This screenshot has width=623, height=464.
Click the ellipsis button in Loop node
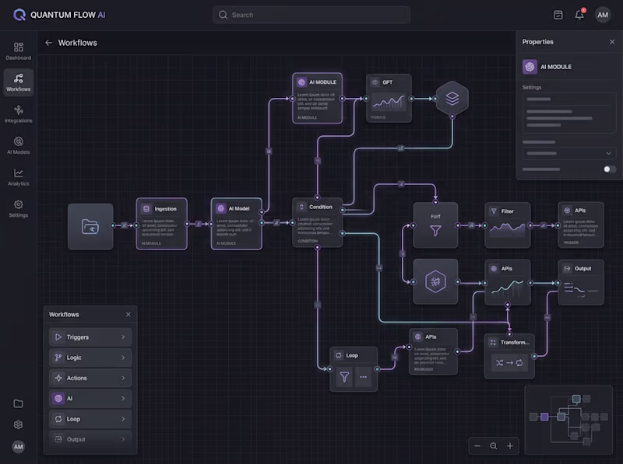point(363,377)
